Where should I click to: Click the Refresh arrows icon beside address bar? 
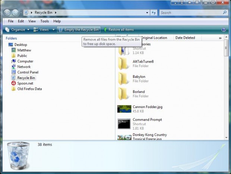[154, 13]
